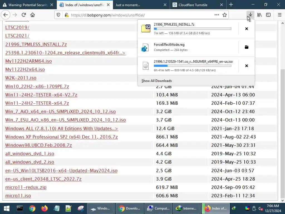Switch to the Cloudflare Turnstile tab

pyautogui.click(x=198, y=5)
